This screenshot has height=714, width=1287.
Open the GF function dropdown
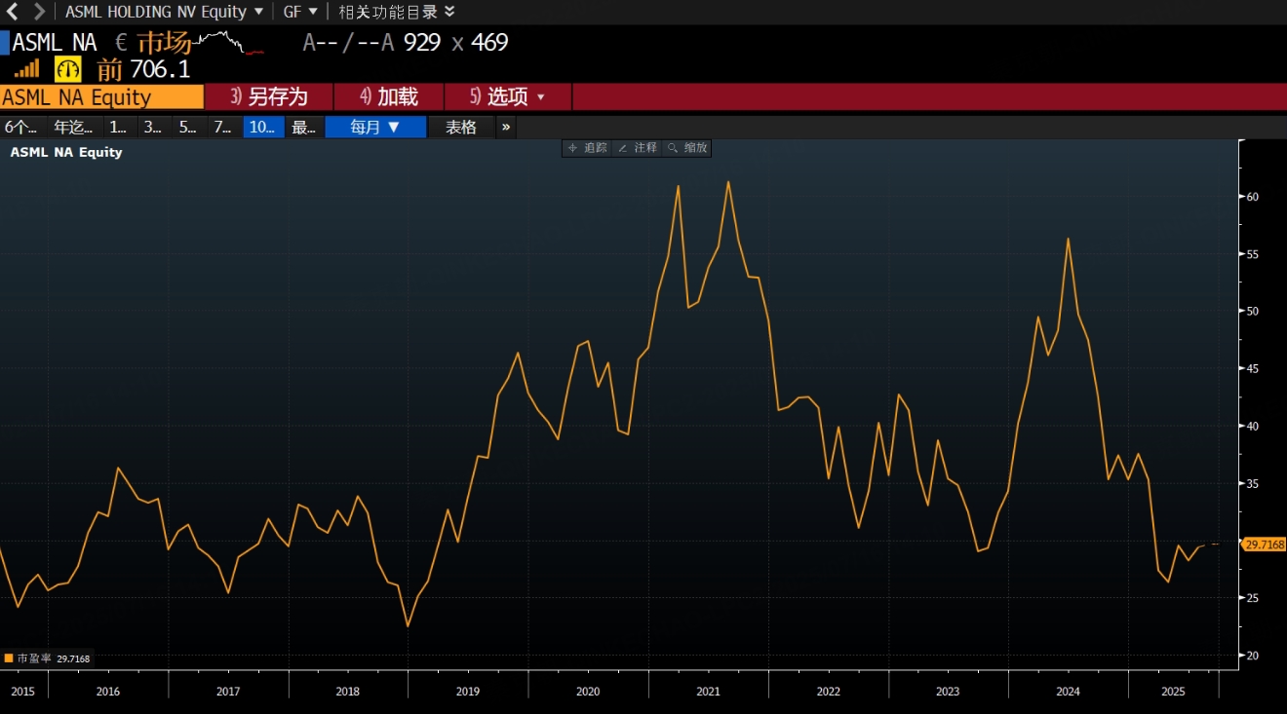(x=300, y=12)
